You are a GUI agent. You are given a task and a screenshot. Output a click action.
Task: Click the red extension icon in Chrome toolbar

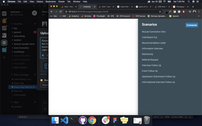coord(183,11)
